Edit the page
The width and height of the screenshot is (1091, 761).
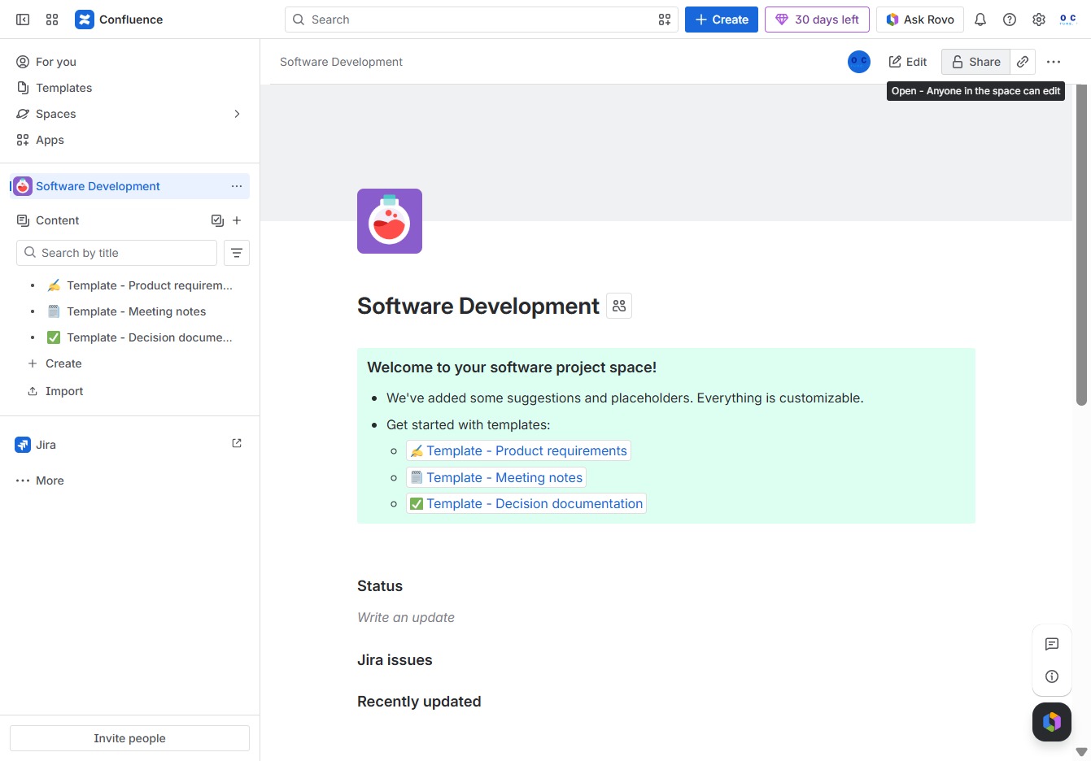pyautogui.click(x=908, y=62)
